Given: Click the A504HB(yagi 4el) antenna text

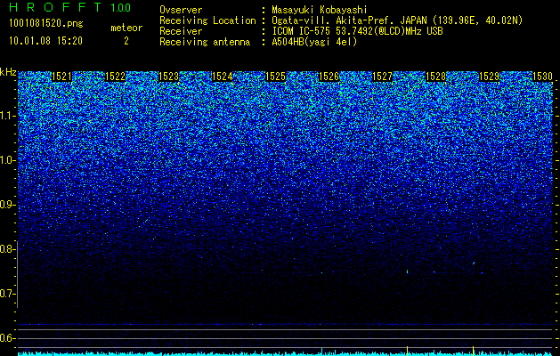Looking at the screenshot, I should coord(314,42).
